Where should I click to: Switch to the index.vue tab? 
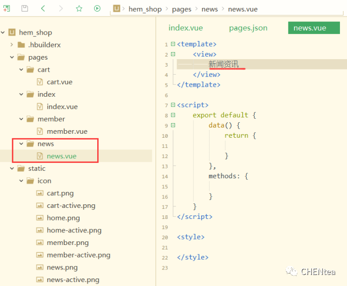186,28
